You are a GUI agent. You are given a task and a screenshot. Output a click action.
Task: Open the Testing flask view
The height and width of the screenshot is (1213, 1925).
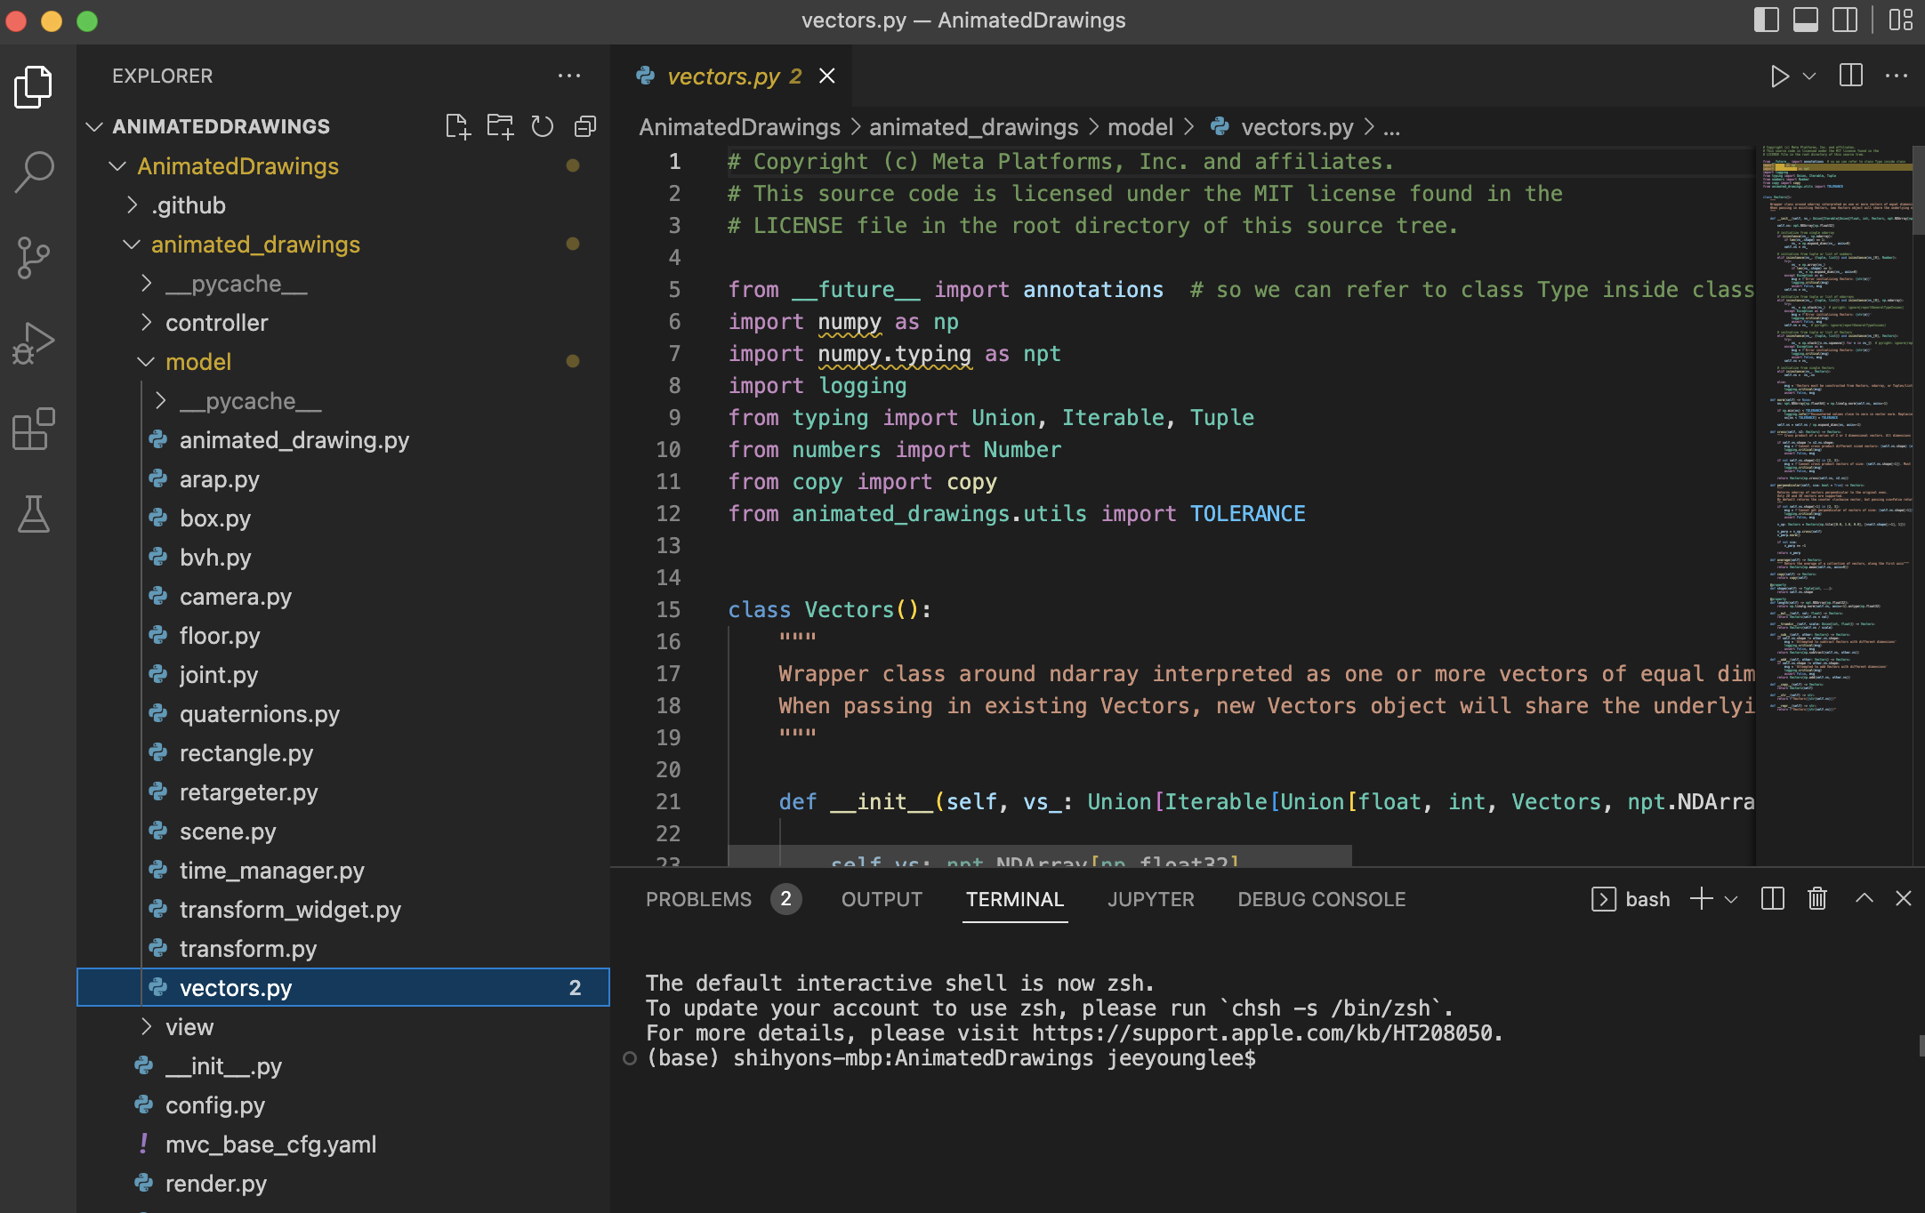pos(34,514)
